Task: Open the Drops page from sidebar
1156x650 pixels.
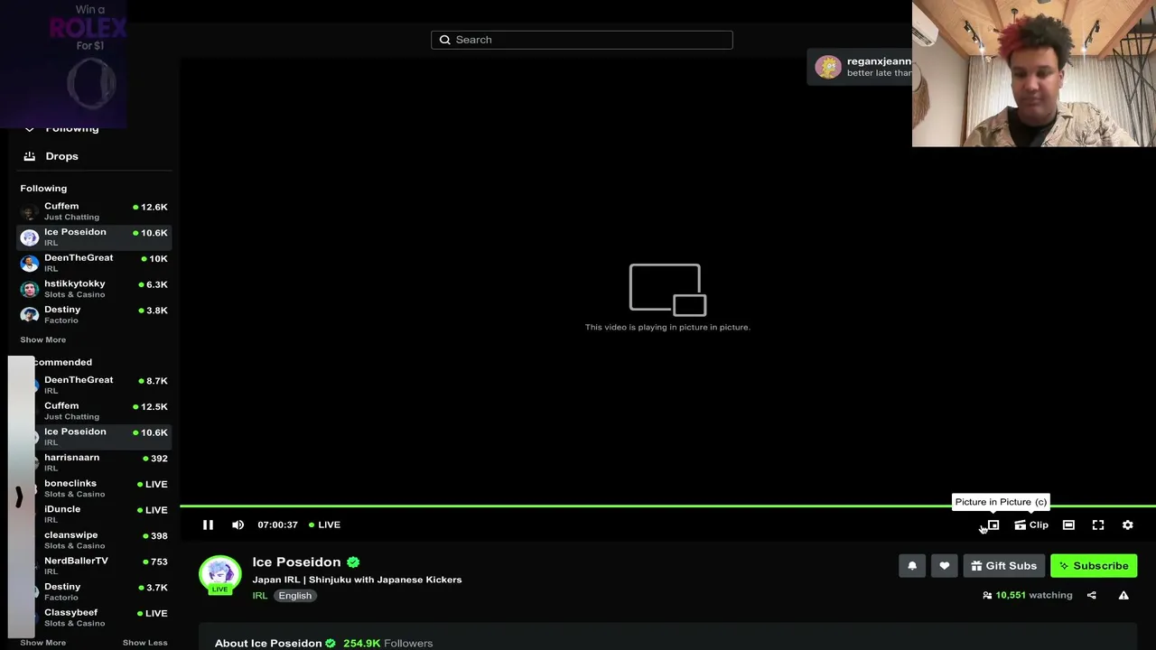Action: click(x=61, y=156)
